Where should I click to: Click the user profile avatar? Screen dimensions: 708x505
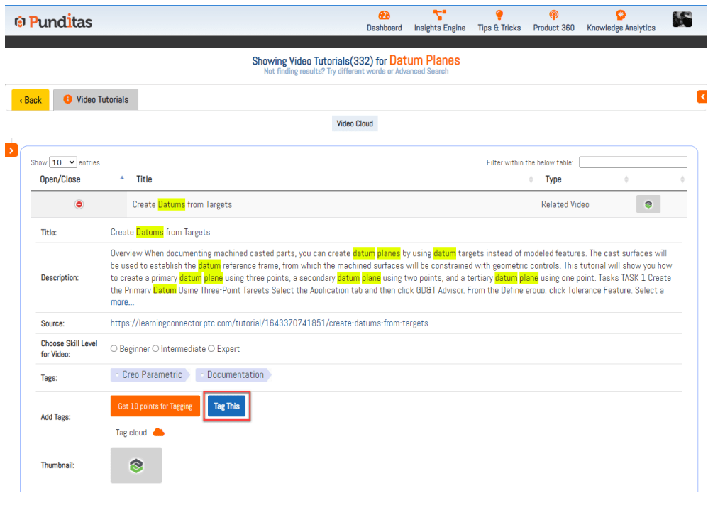pos(682,20)
